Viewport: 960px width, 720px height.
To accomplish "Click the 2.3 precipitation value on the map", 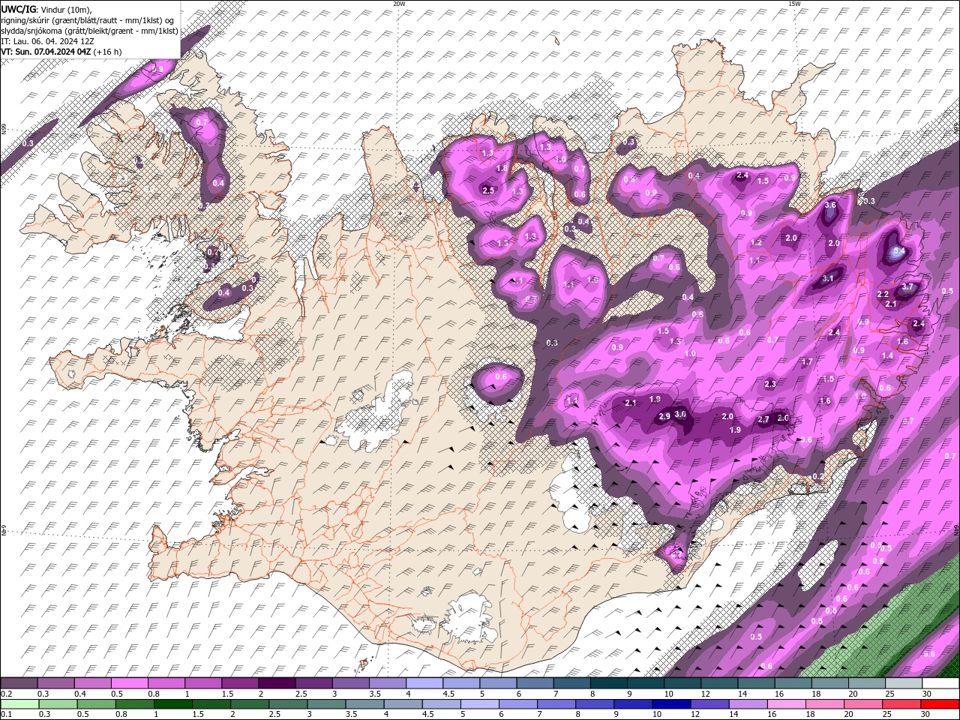I will coord(770,384).
